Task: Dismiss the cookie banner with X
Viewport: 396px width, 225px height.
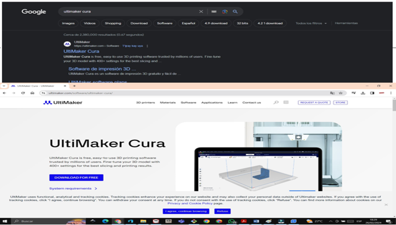Action: [x=386, y=205]
